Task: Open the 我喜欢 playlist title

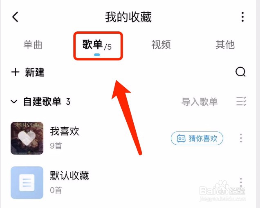Action: click(x=65, y=131)
